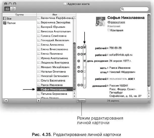Toggle checkbox for мать Раиса Ивановна
This screenshot has height=138, width=154.
click(85, 67)
